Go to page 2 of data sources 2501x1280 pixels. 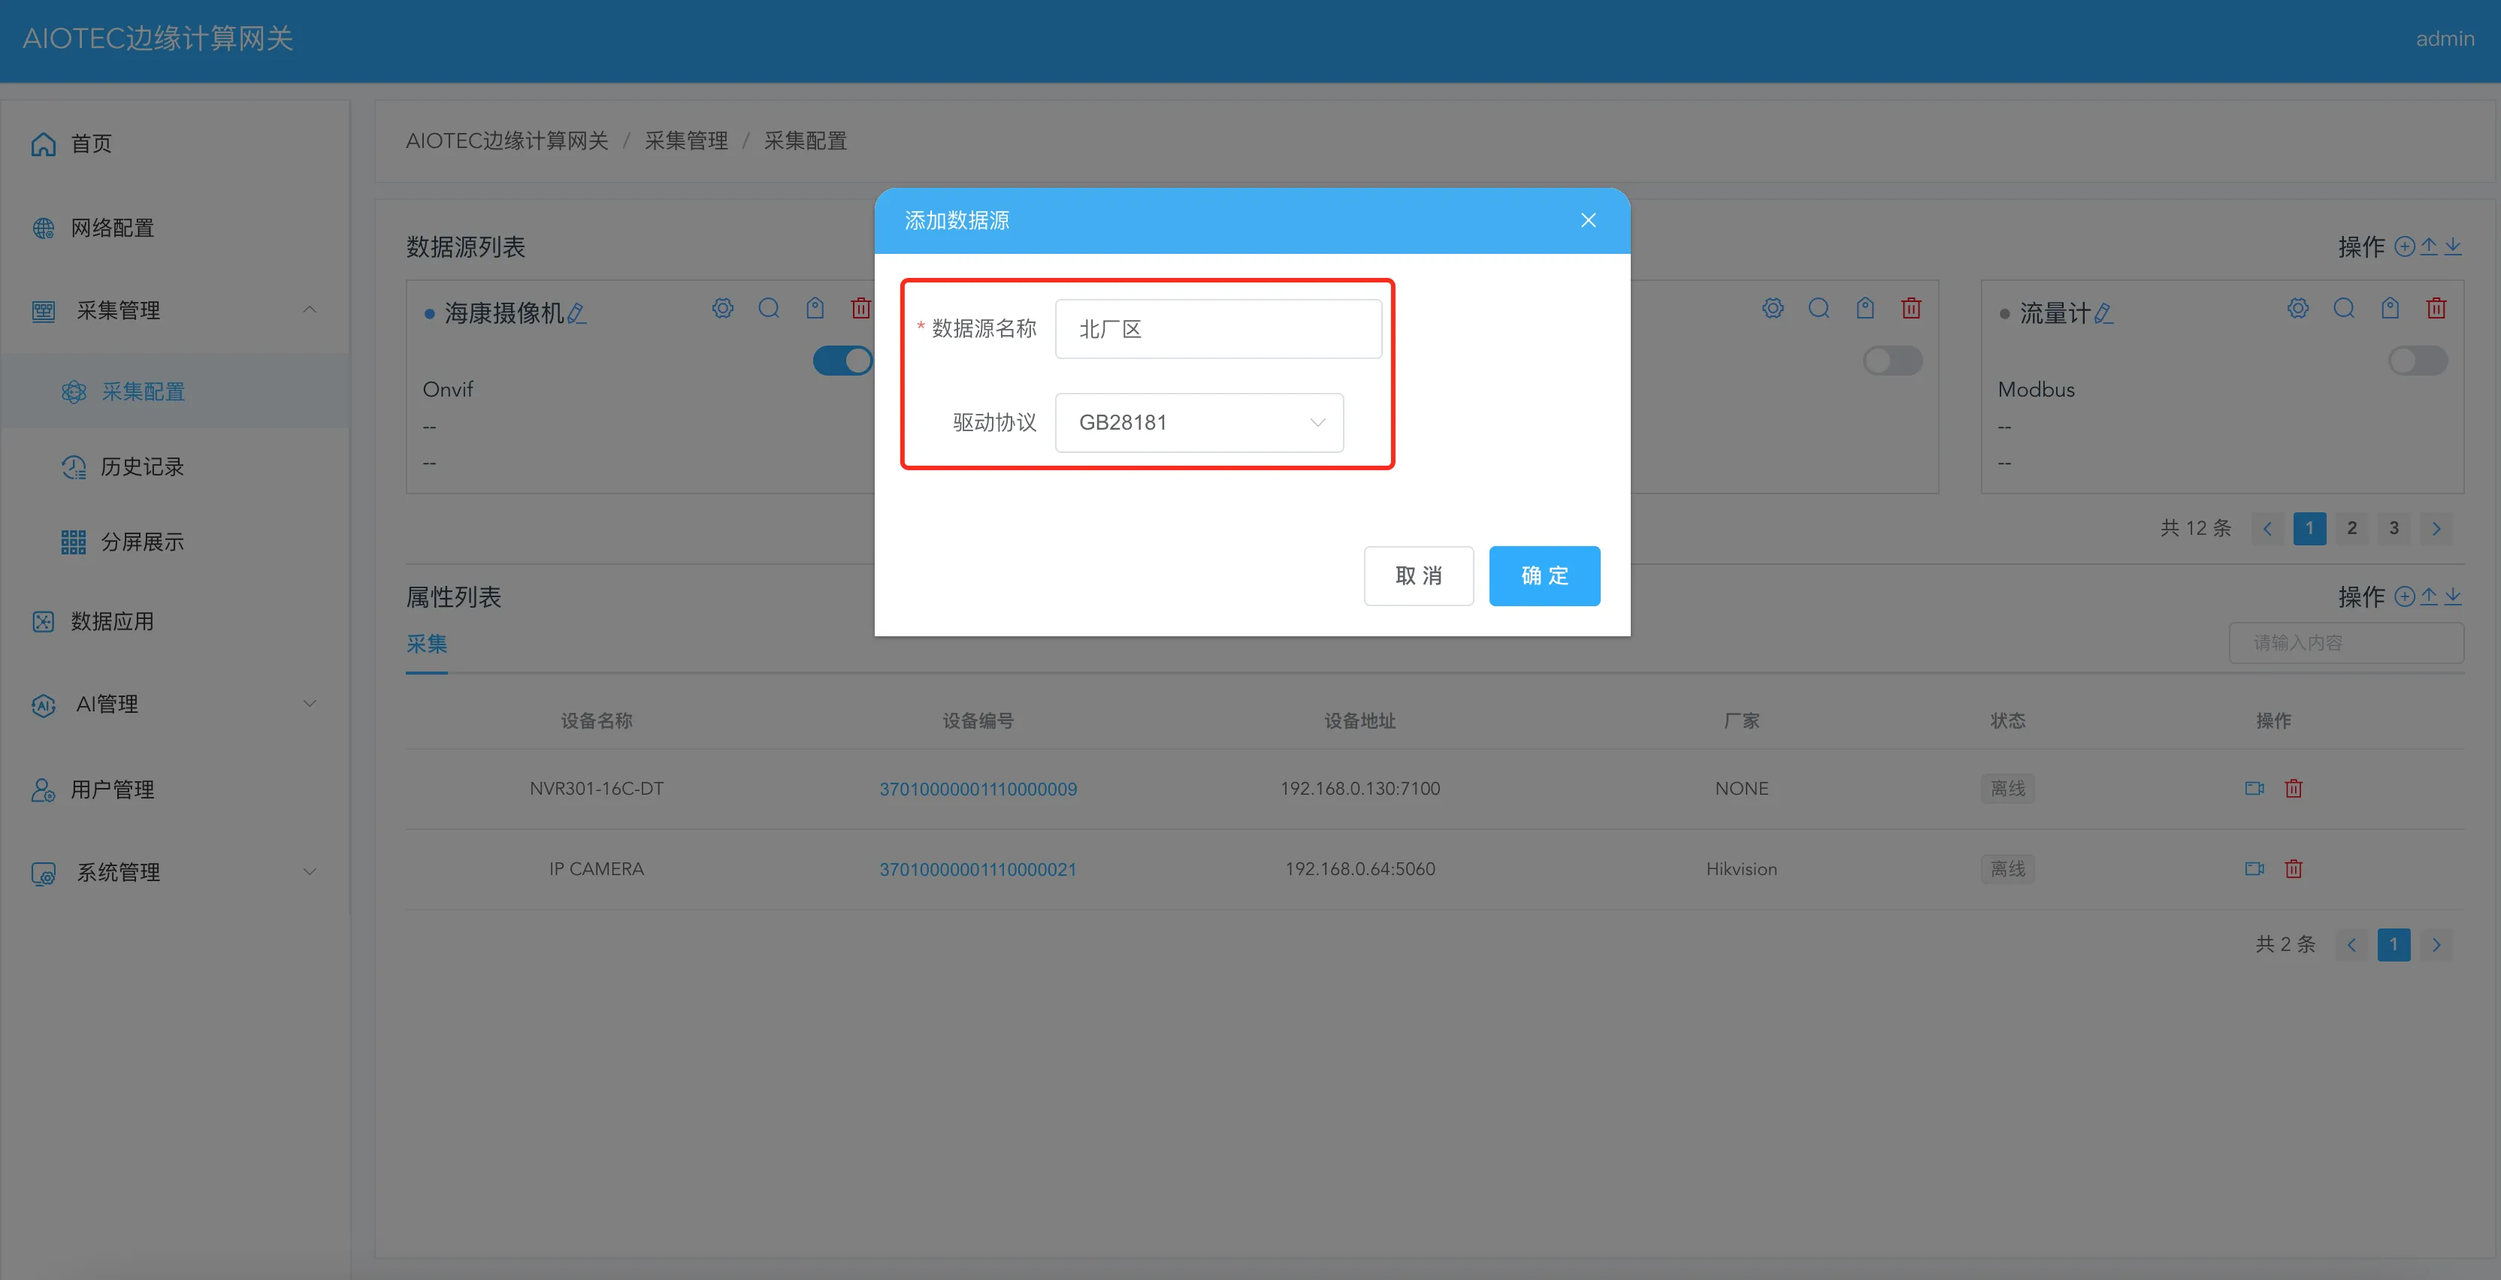click(x=2351, y=528)
